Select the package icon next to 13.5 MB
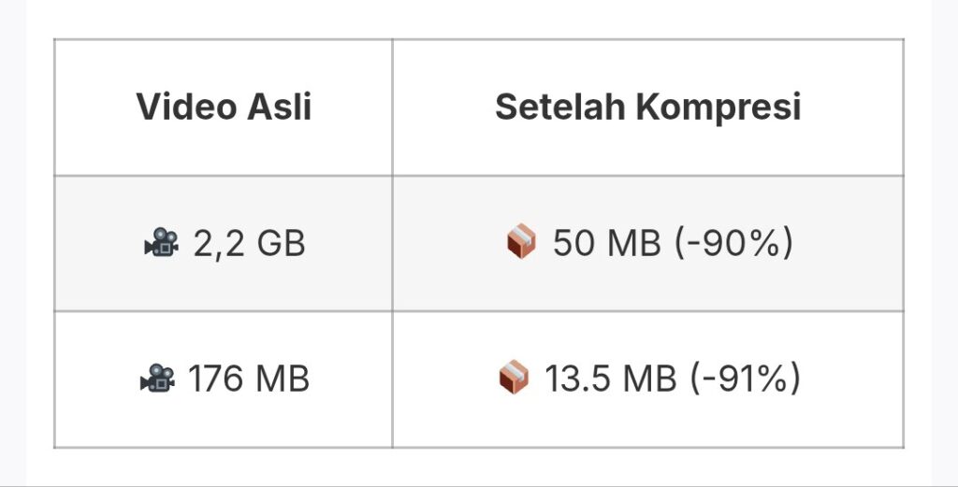The height and width of the screenshot is (487, 958). [514, 380]
